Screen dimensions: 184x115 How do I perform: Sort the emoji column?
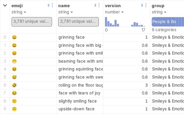coord(49,5)
